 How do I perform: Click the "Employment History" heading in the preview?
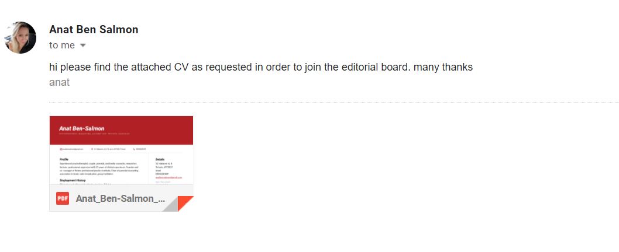point(73,180)
